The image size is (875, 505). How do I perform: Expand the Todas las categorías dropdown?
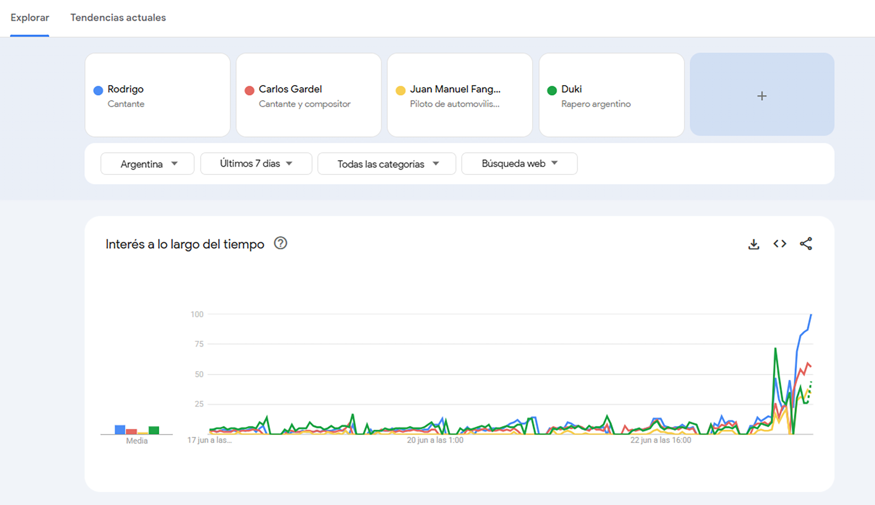tap(386, 163)
